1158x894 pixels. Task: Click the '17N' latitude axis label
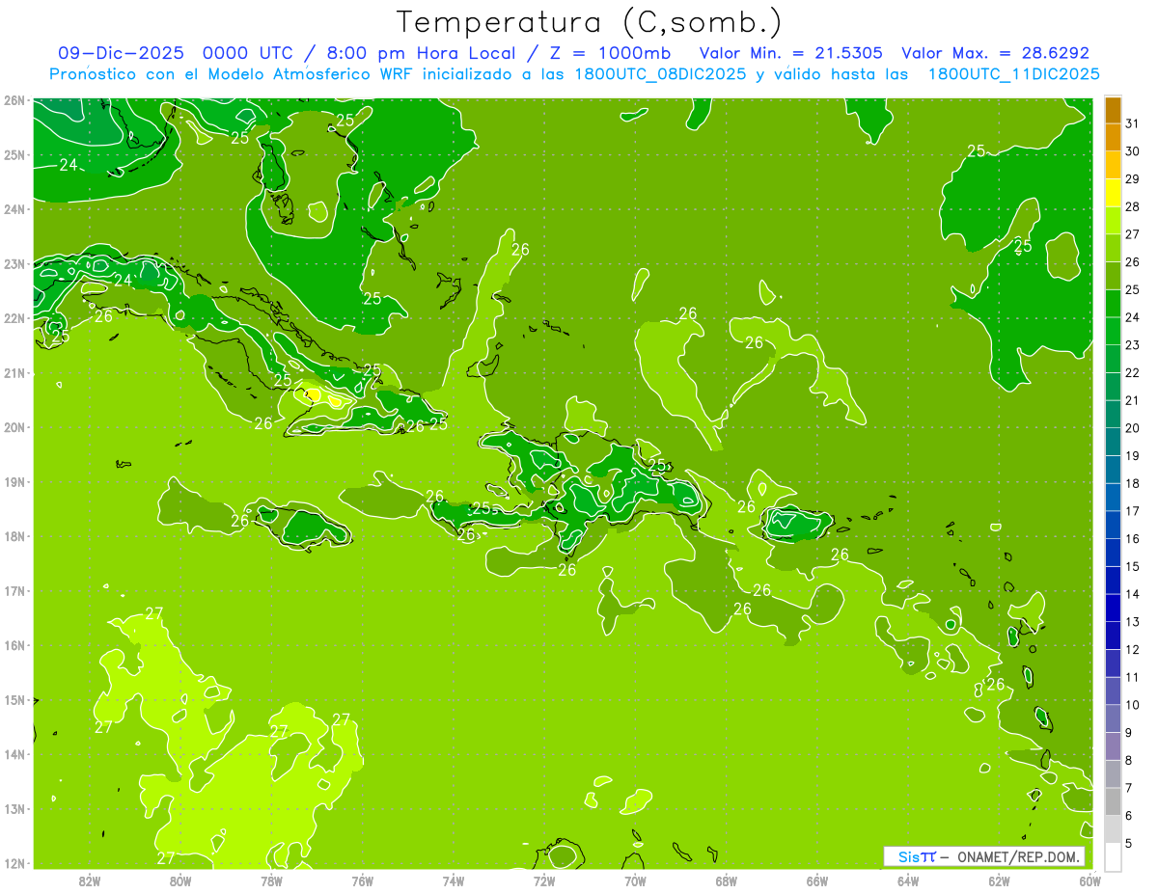[x=14, y=591]
